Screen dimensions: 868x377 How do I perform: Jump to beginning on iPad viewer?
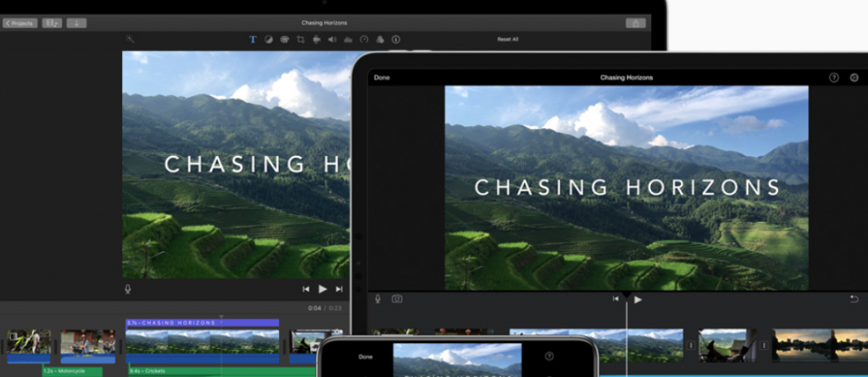(615, 299)
